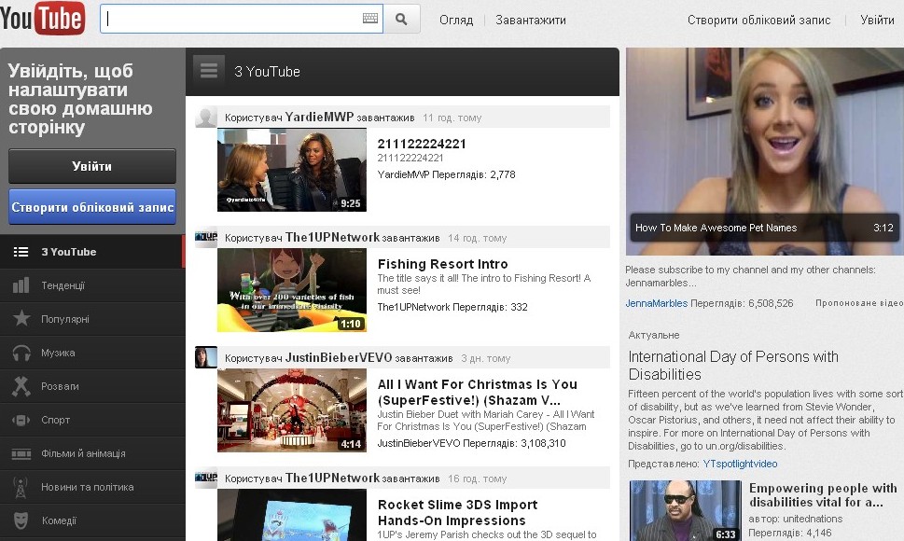
Task: Click Fishing Resort Intro title
Action: pyautogui.click(x=443, y=264)
